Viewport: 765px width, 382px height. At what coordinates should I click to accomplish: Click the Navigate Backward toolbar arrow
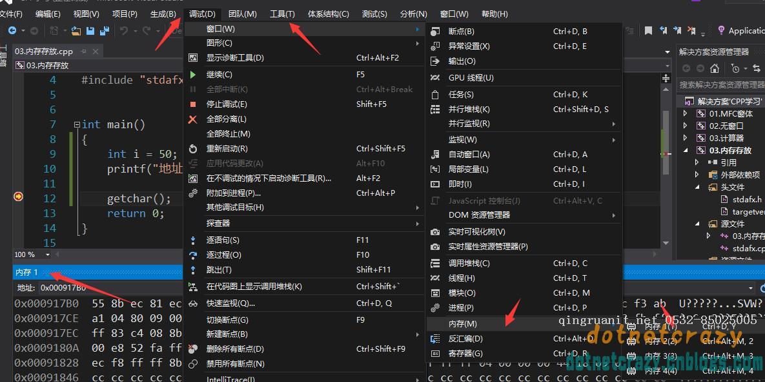(x=12, y=31)
